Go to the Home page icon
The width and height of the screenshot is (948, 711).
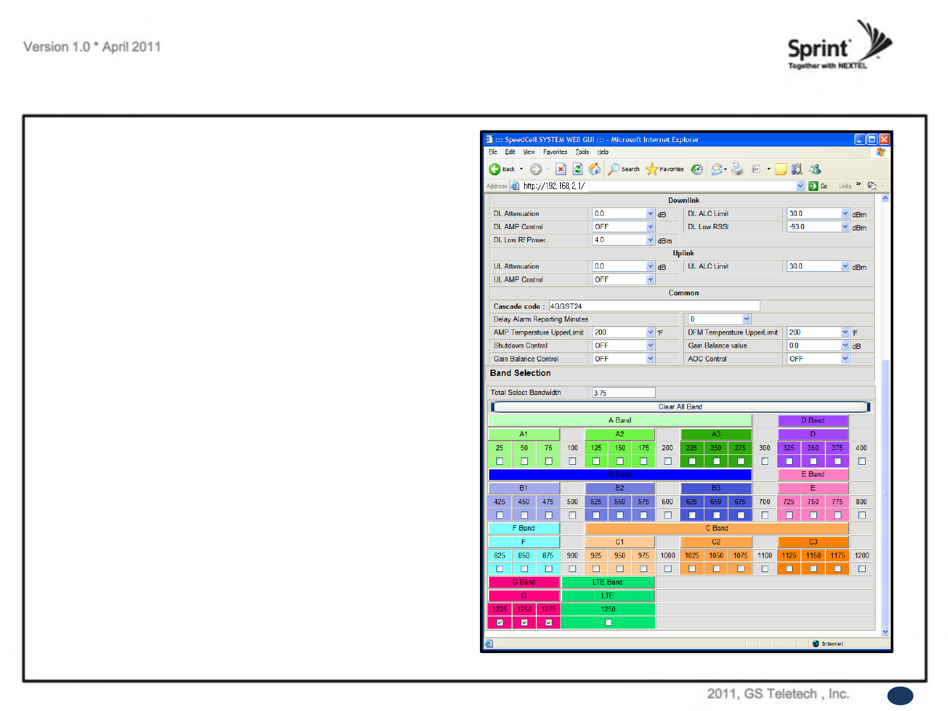click(x=594, y=169)
